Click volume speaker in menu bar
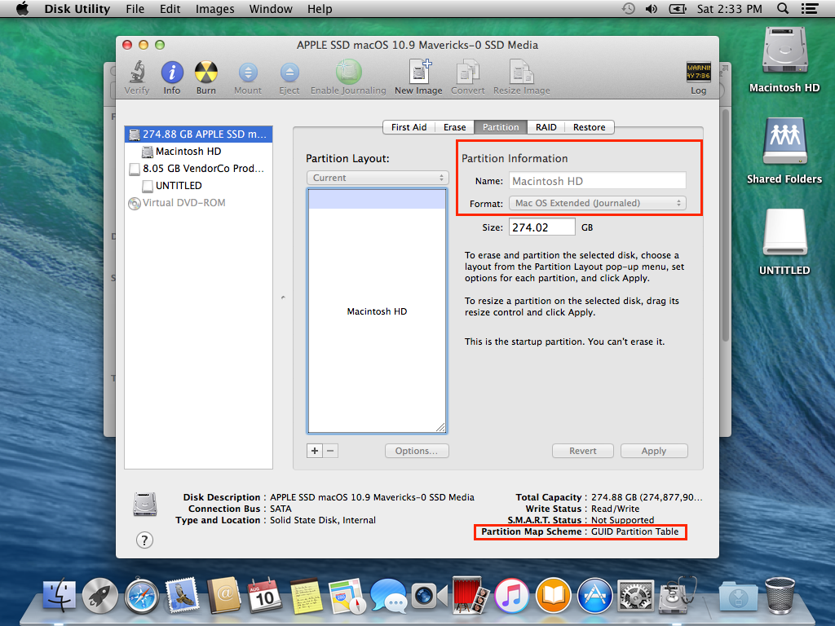The image size is (835, 626). point(652,9)
